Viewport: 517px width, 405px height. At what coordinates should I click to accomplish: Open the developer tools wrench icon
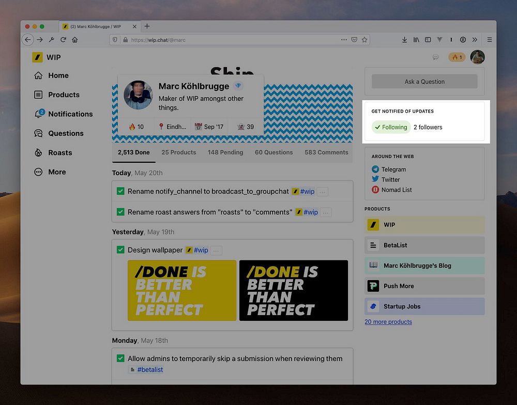click(x=51, y=40)
